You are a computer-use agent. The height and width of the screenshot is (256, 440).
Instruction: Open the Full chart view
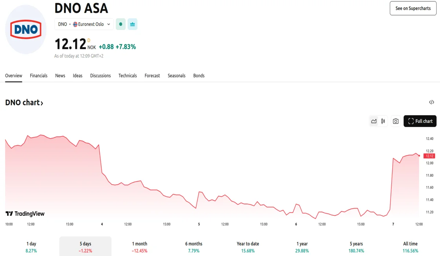coord(420,121)
